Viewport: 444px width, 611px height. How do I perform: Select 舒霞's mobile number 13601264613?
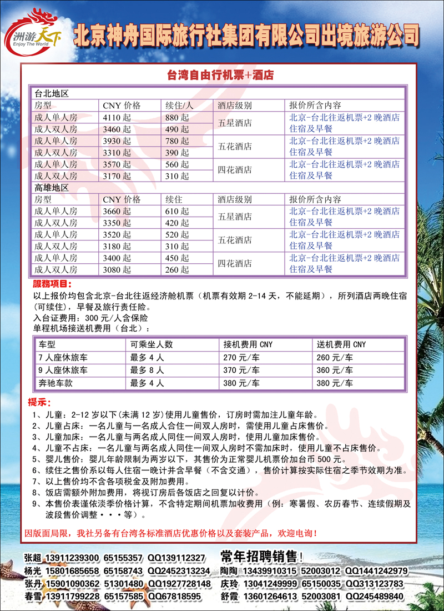(x=270, y=597)
